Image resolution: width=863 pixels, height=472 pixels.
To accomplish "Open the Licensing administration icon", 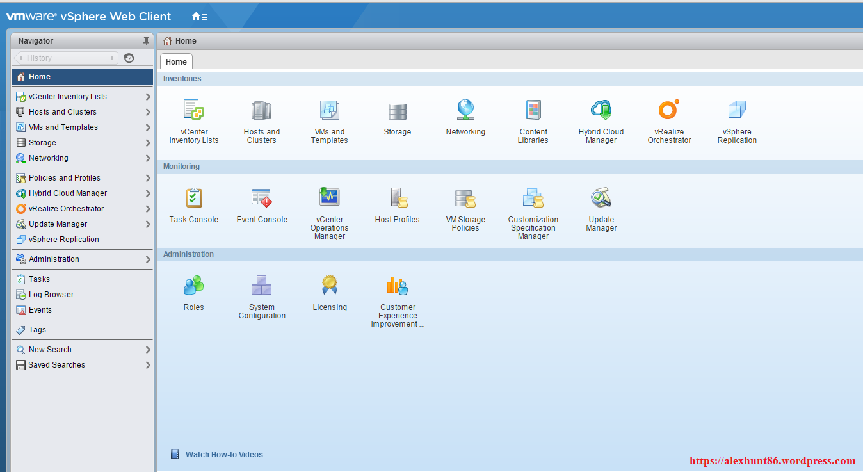I will (x=329, y=286).
